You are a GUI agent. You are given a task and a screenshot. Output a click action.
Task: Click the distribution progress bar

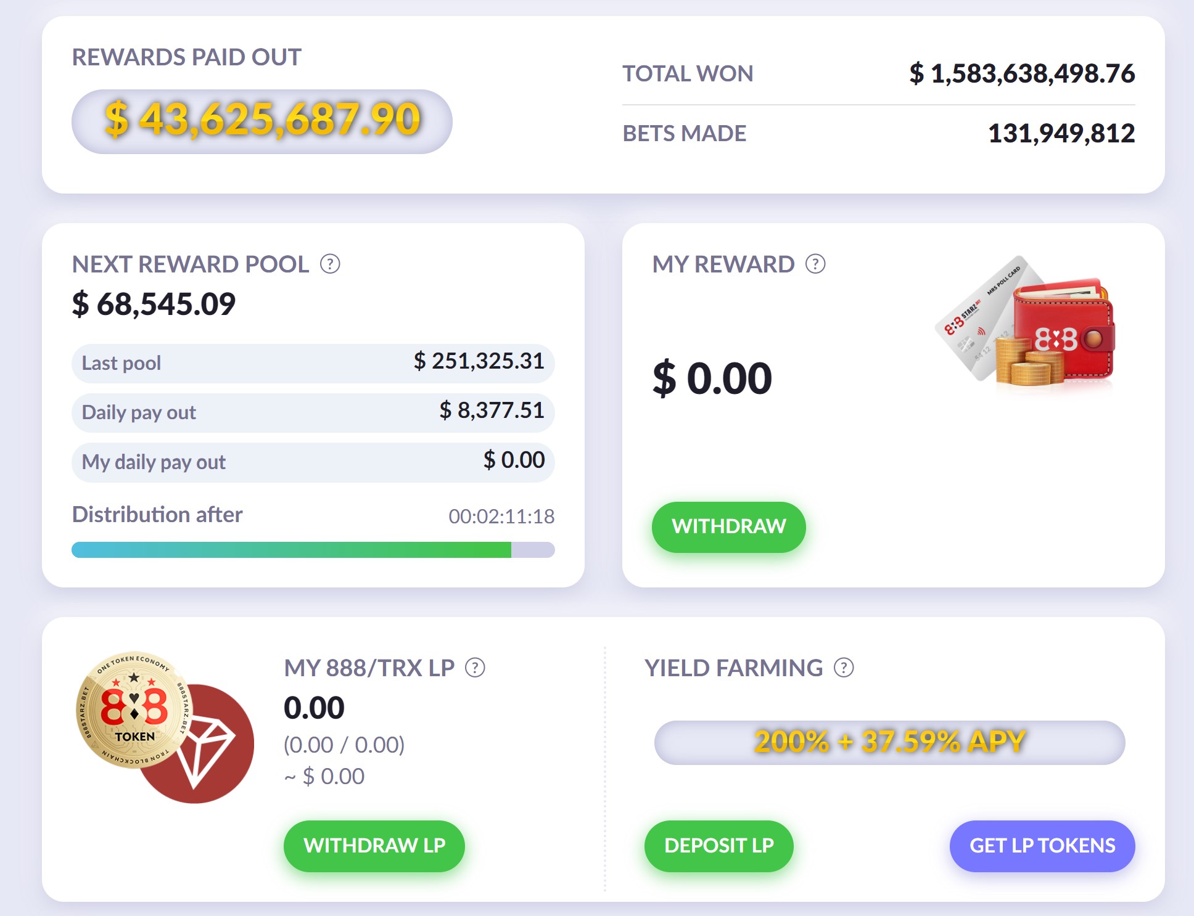tap(313, 550)
